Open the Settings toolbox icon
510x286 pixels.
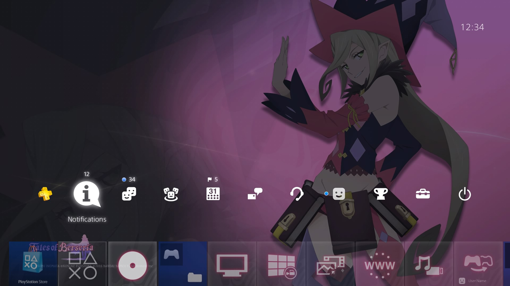pyautogui.click(x=423, y=194)
